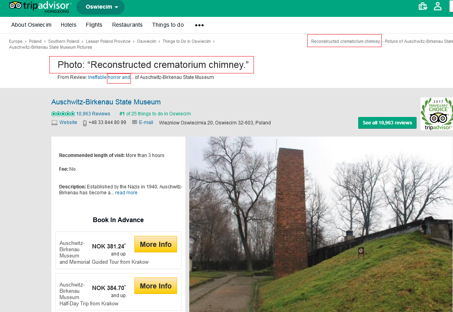Click Recommended length of visit text
The width and height of the screenshot is (453, 312).
pyautogui.click(x=112, y=155)
